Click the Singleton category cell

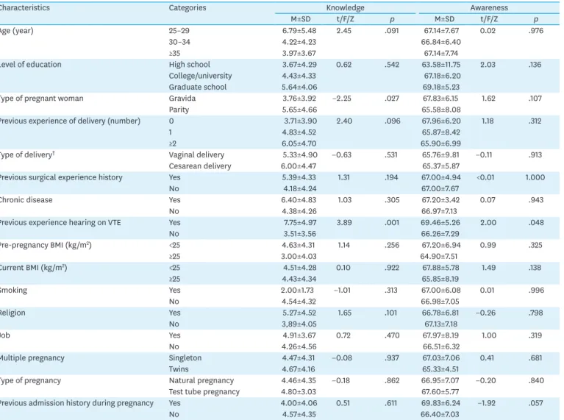coord(185,357)
